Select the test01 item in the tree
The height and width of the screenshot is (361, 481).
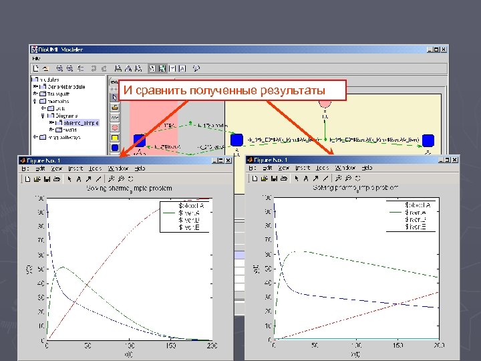pyautogui.click(x=69, y=130)
